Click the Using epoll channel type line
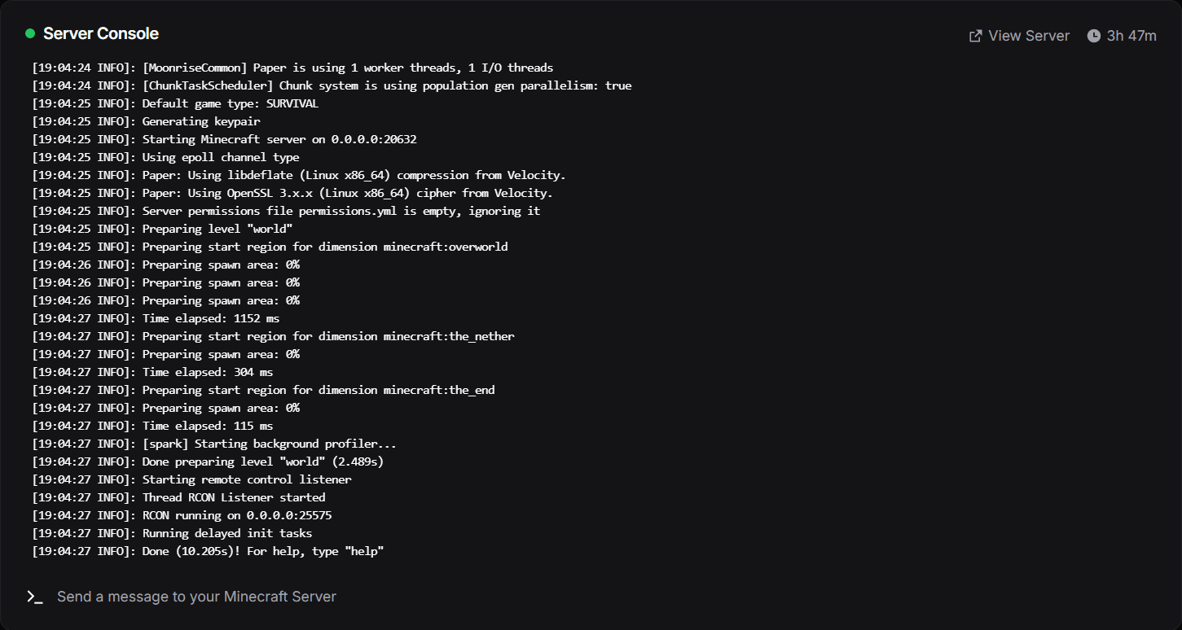Image resolution: width=1182 pixels, height=630 pixels. pos(165,157)
